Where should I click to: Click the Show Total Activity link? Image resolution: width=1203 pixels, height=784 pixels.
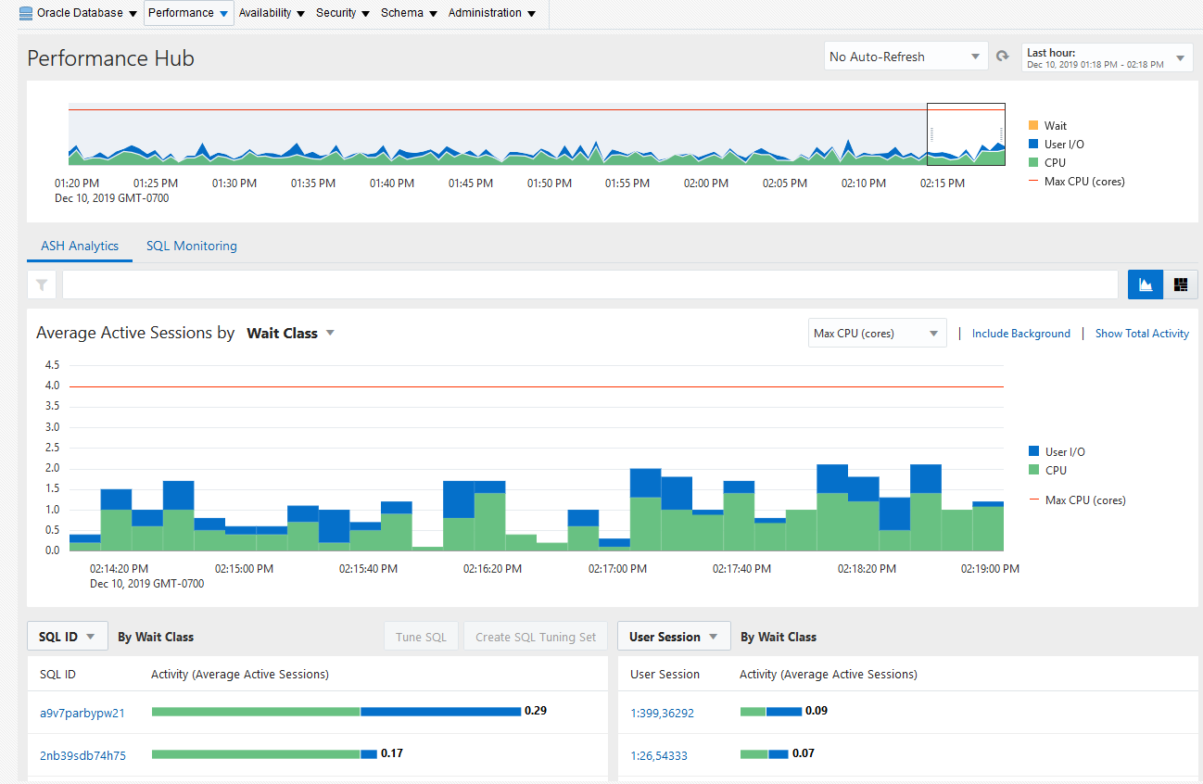pyautogui.click(x=1142, y=334)
